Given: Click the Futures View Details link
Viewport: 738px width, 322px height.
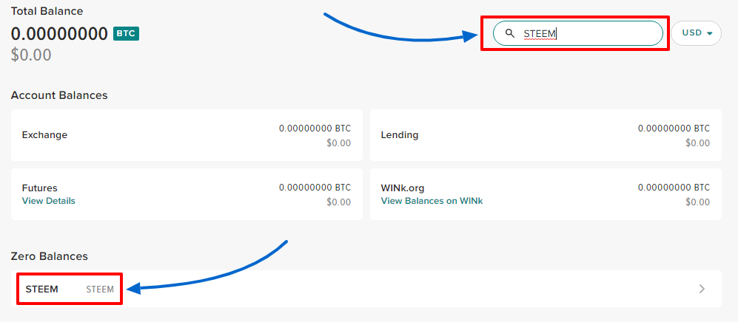Looking at the screenshot, I should tap(48, 201).
